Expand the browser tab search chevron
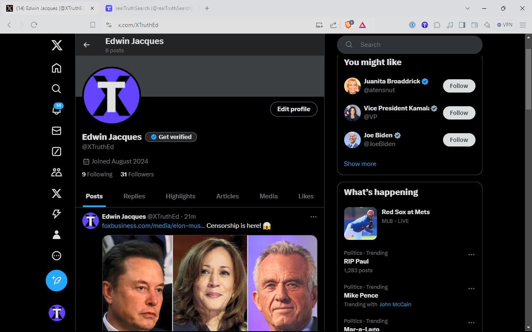Screen dimensions: 532x332 468,8
